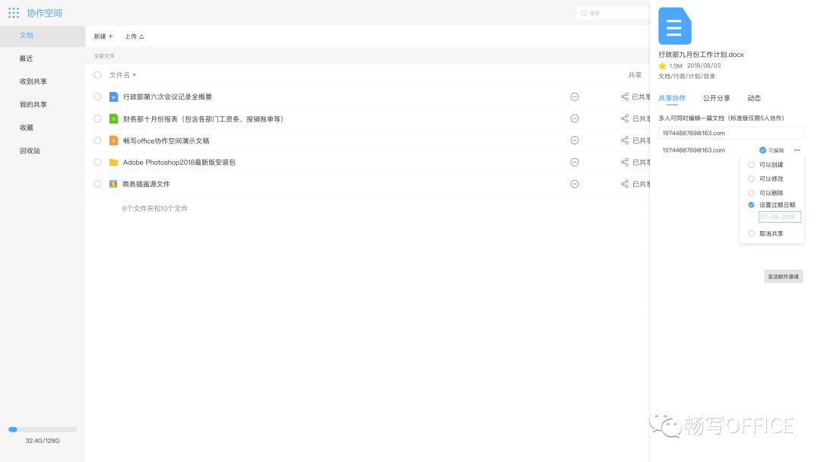Open 我的共享 in the sidebar
The width and height of the screenshot is (821, 462).
tap(33, 105)
